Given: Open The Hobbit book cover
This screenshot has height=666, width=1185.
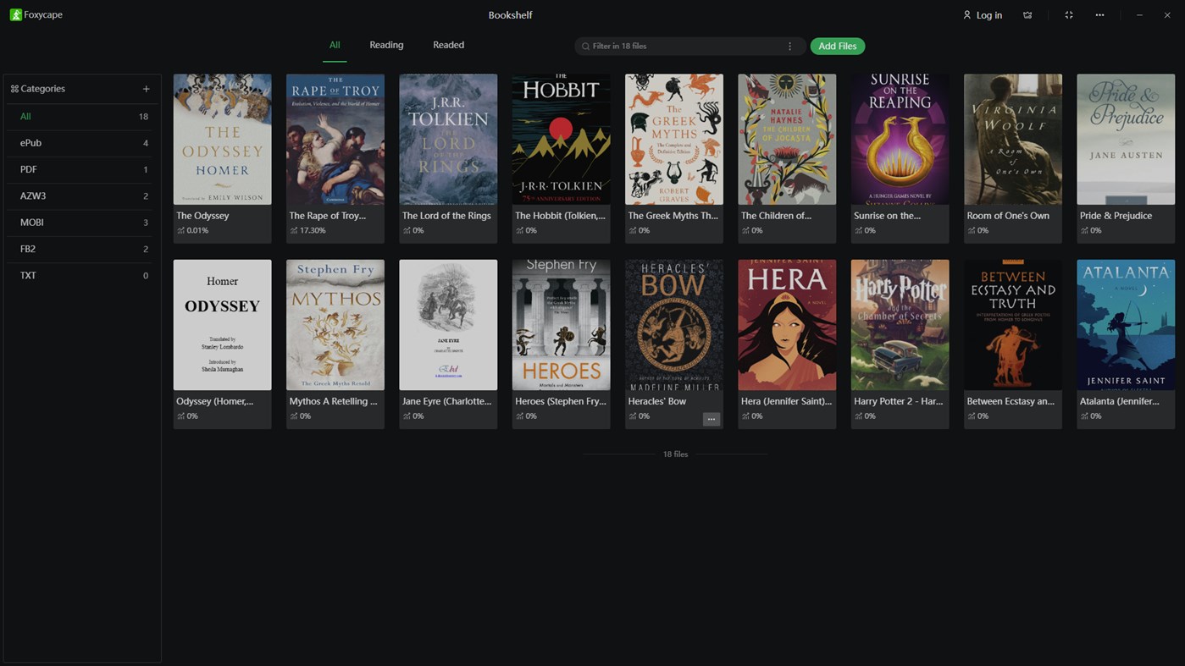Looking at the screenshot, I should click(562, 139).
